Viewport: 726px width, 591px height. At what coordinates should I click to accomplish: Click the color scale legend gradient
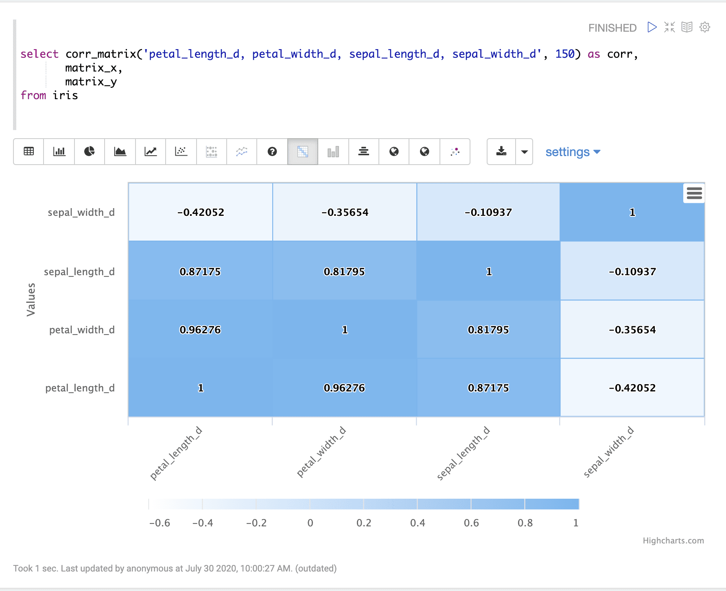pos(364,504)
